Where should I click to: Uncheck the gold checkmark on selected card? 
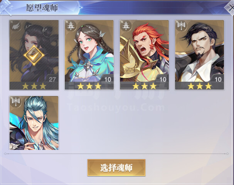point(34,55)
